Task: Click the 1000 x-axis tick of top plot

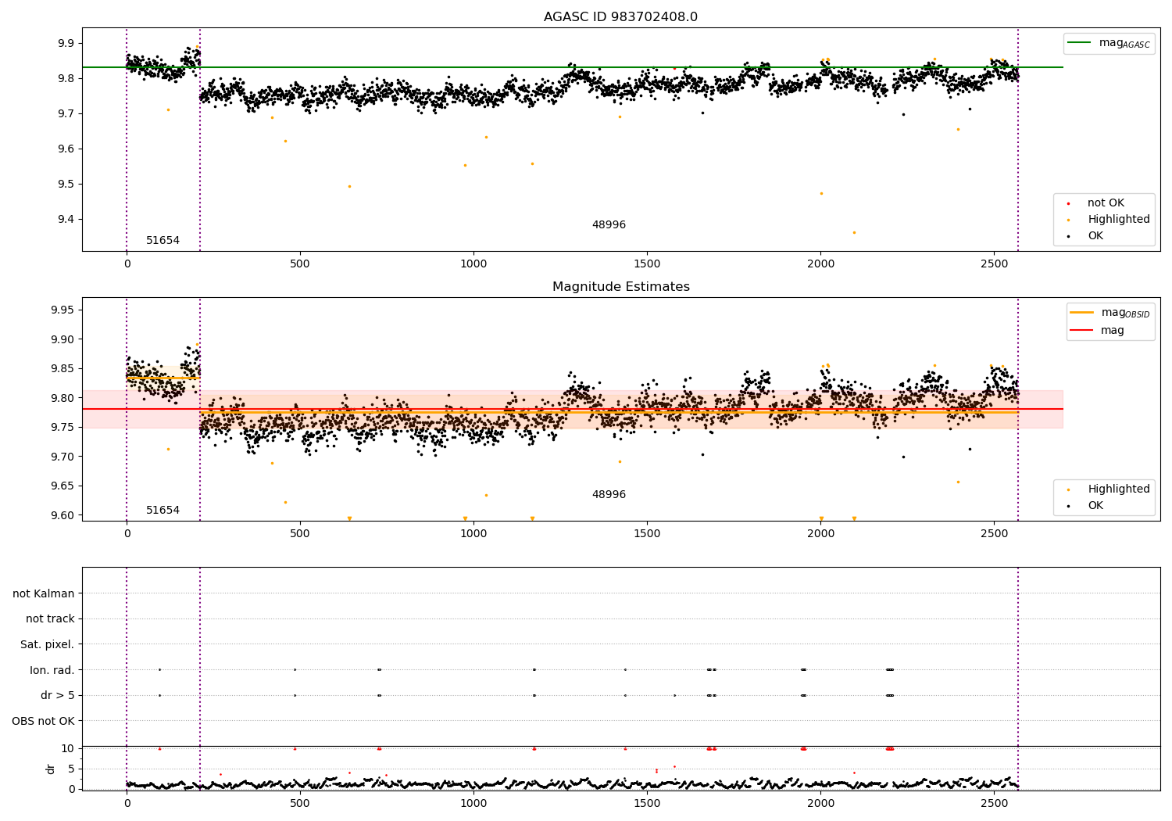Action: pos(473,264)
